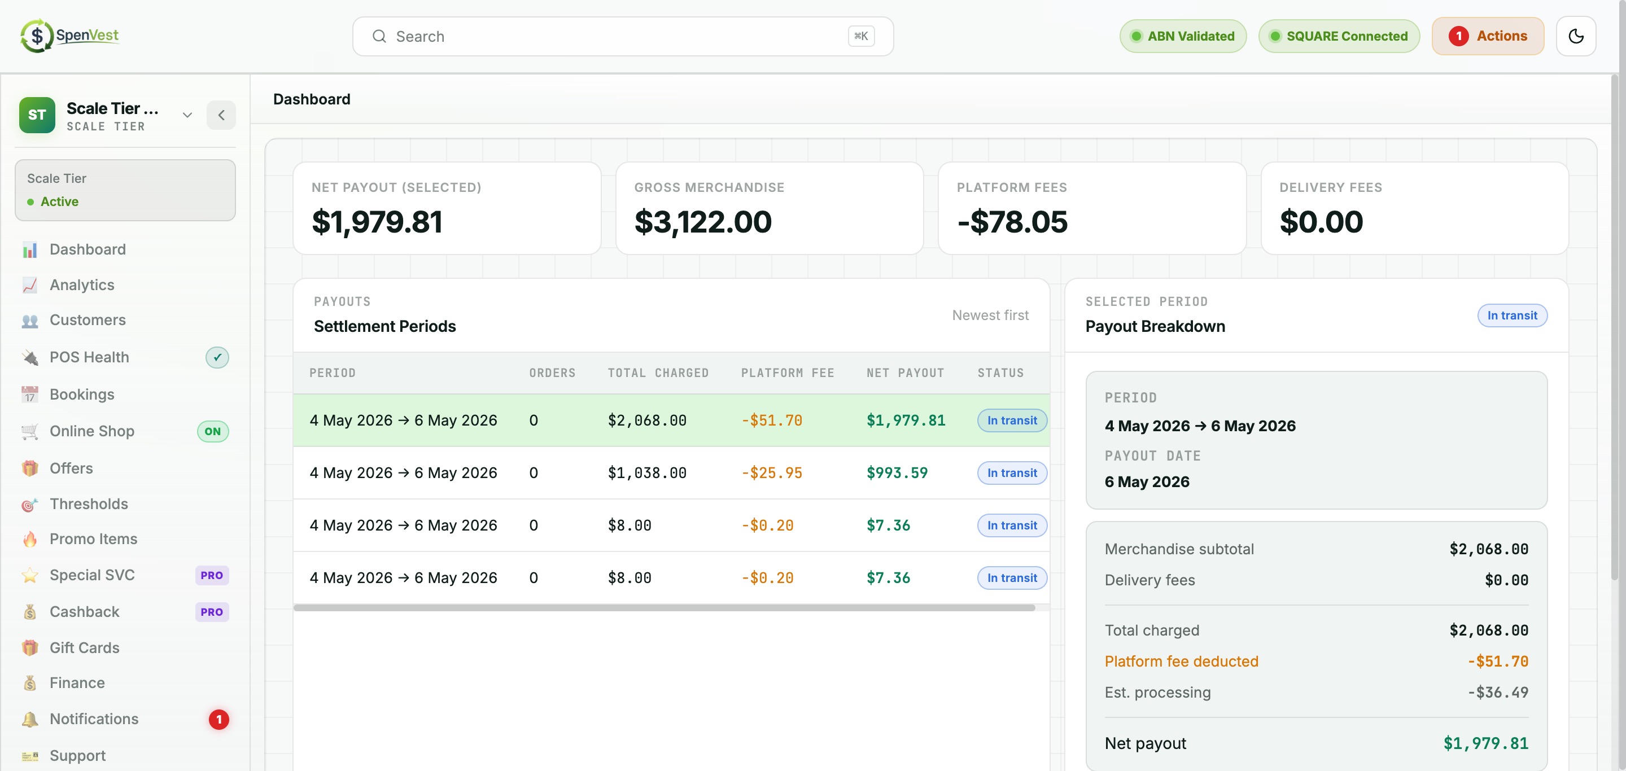Click the page vertical scrollbar
The height and width of the screenshot is (771, 1626).
[x=1616, y=328]
